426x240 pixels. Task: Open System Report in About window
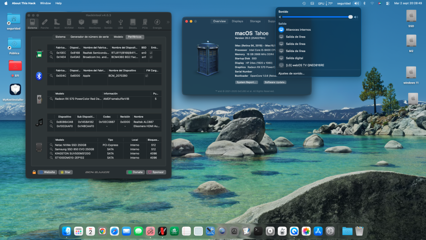coord(246,82)
